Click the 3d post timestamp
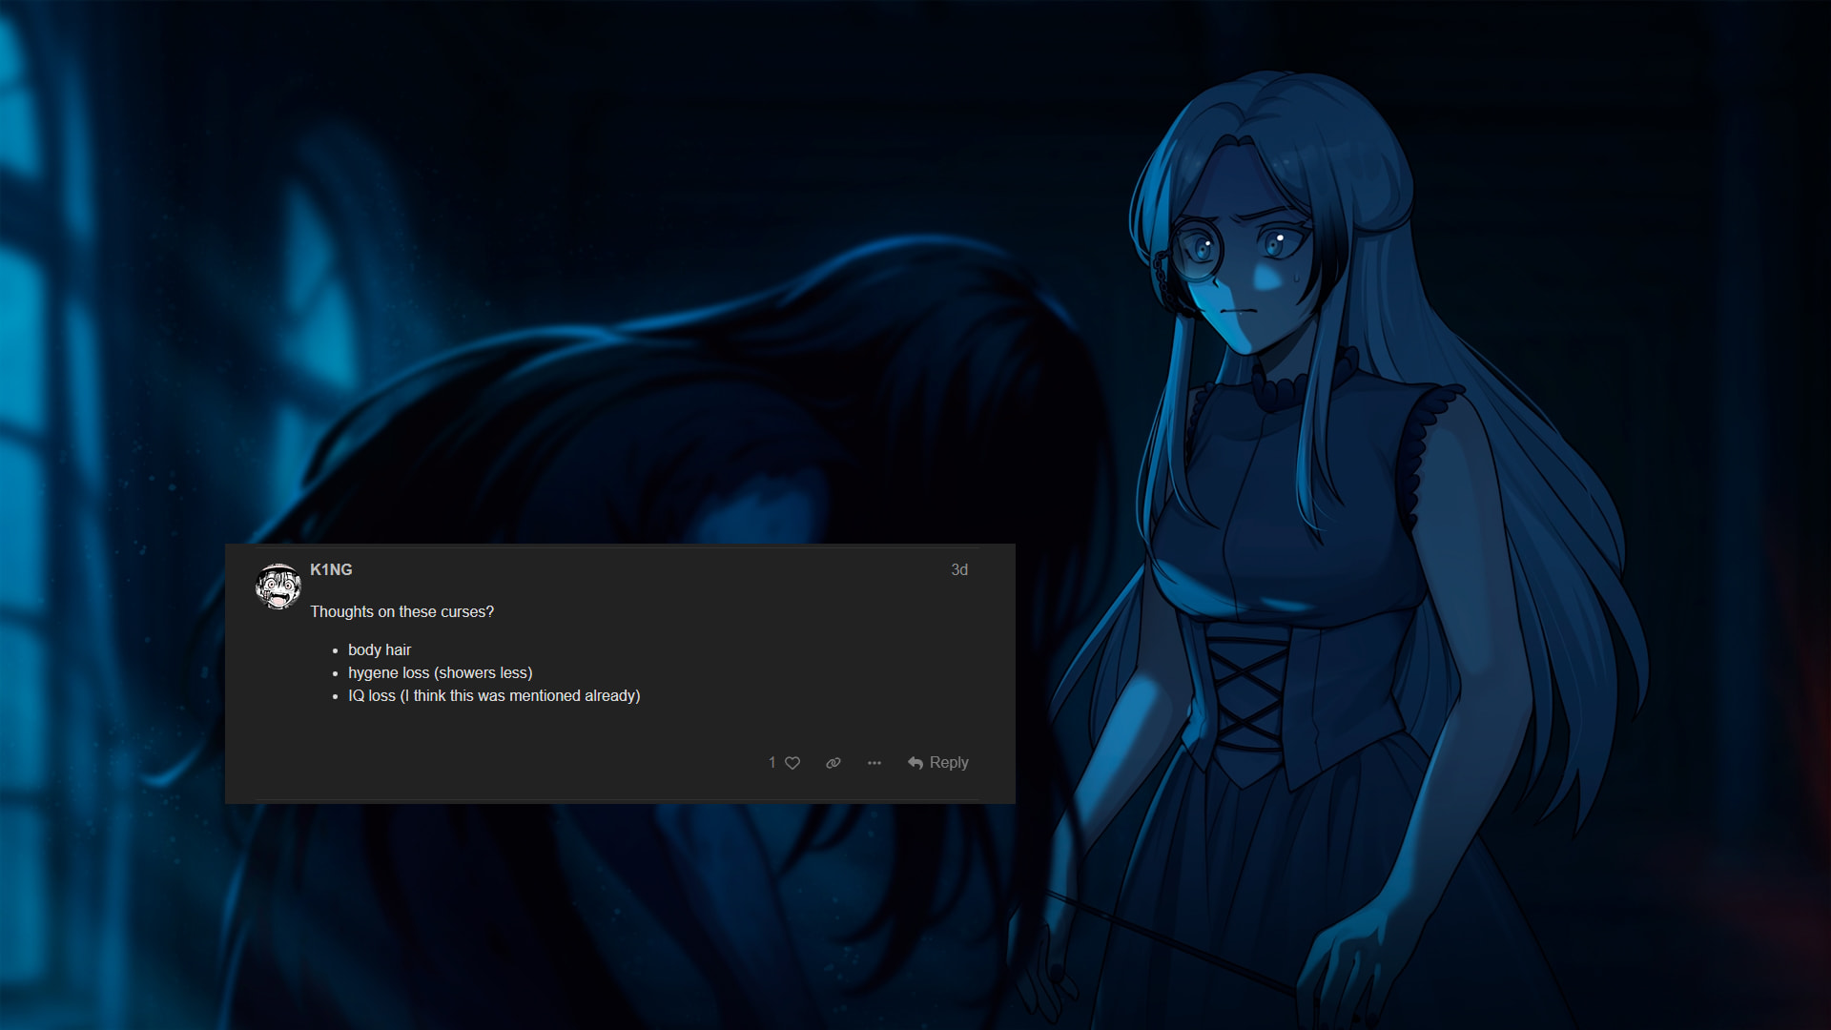 tap(959, 569)
